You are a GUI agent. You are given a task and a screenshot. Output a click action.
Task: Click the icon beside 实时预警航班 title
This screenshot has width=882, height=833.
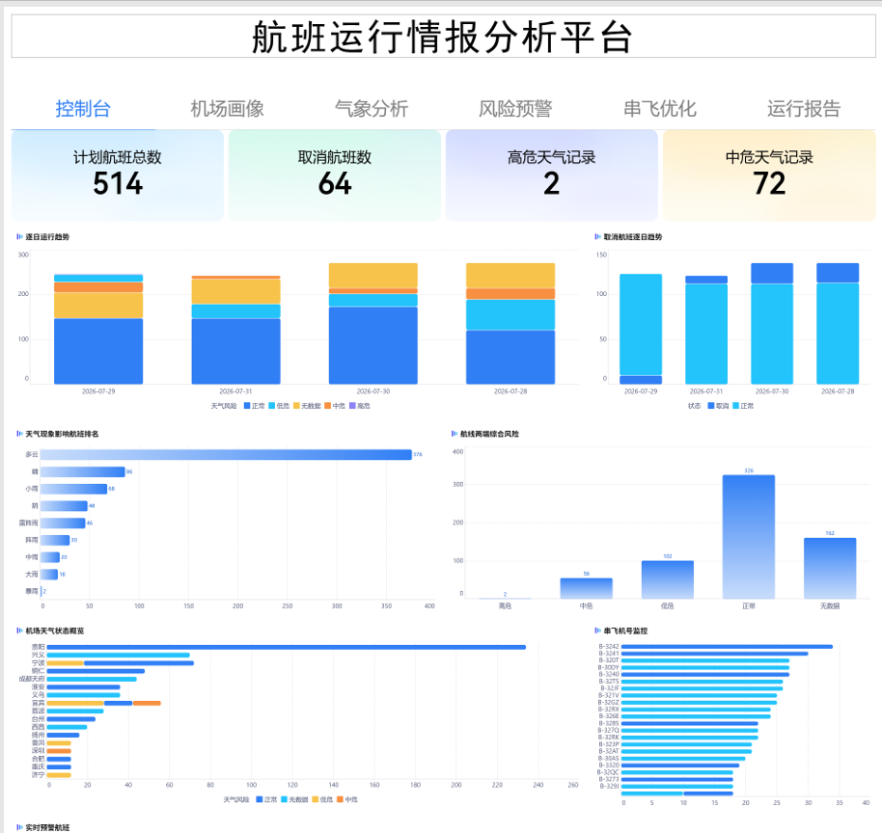click(x=19, y=827)
